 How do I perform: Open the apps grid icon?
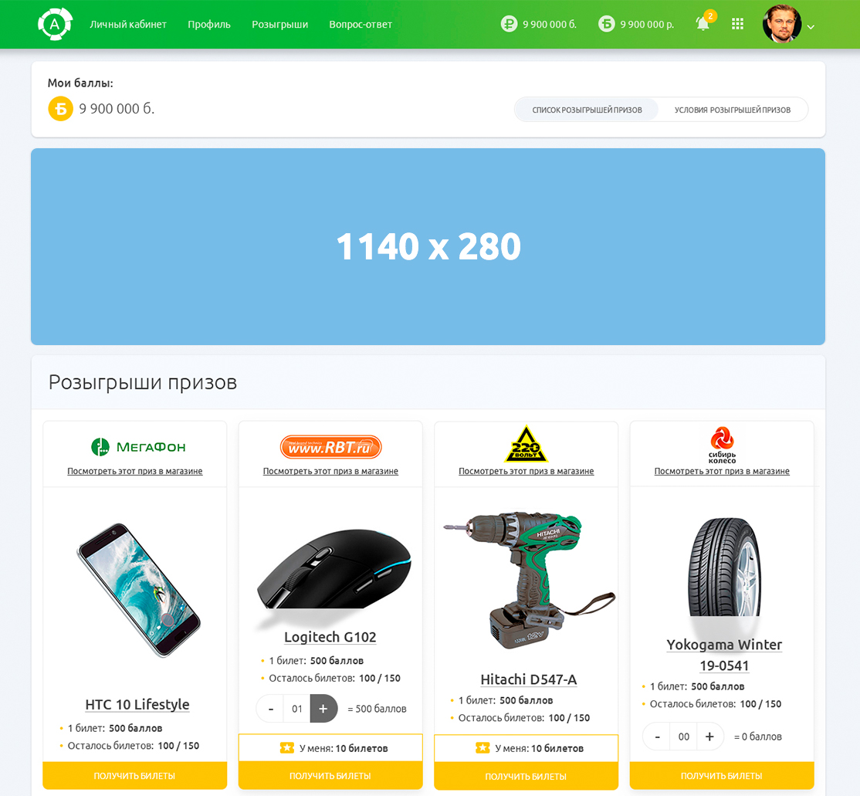pyautogui.click(x=738, y=24)
